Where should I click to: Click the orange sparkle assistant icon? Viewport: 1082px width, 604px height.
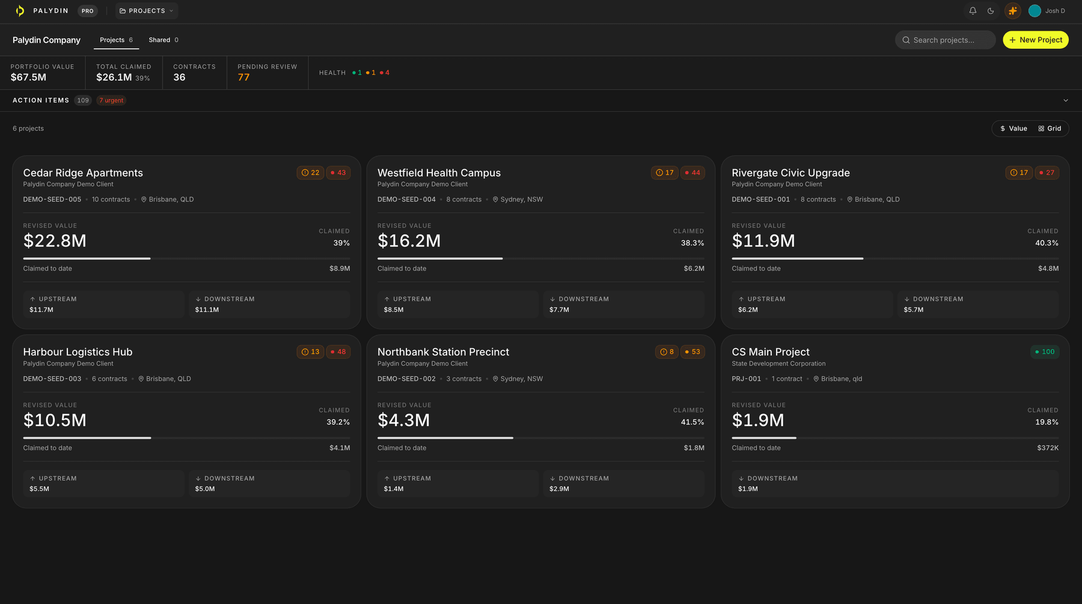pyautogui.click(x=1013, y=11)
